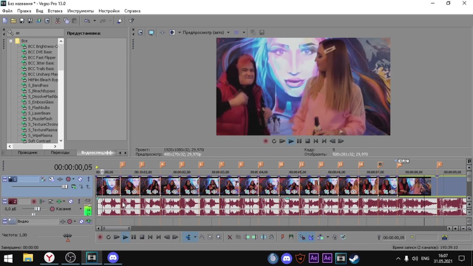Click the video track 1 level slider handle
Screen dimensions: 473x266
(65, 187)
